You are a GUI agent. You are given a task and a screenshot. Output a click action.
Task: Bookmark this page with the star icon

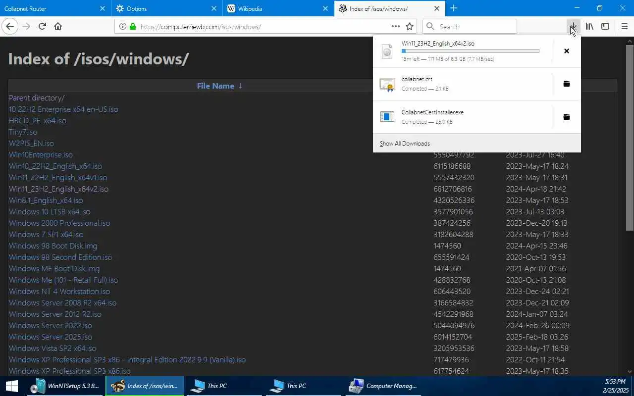coord(410,26)
